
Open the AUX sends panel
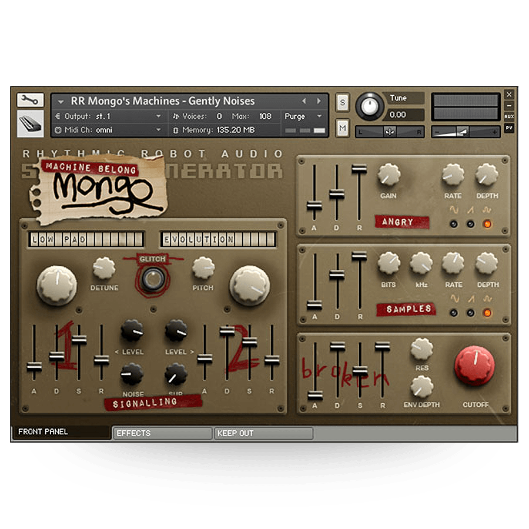(509, 116)
